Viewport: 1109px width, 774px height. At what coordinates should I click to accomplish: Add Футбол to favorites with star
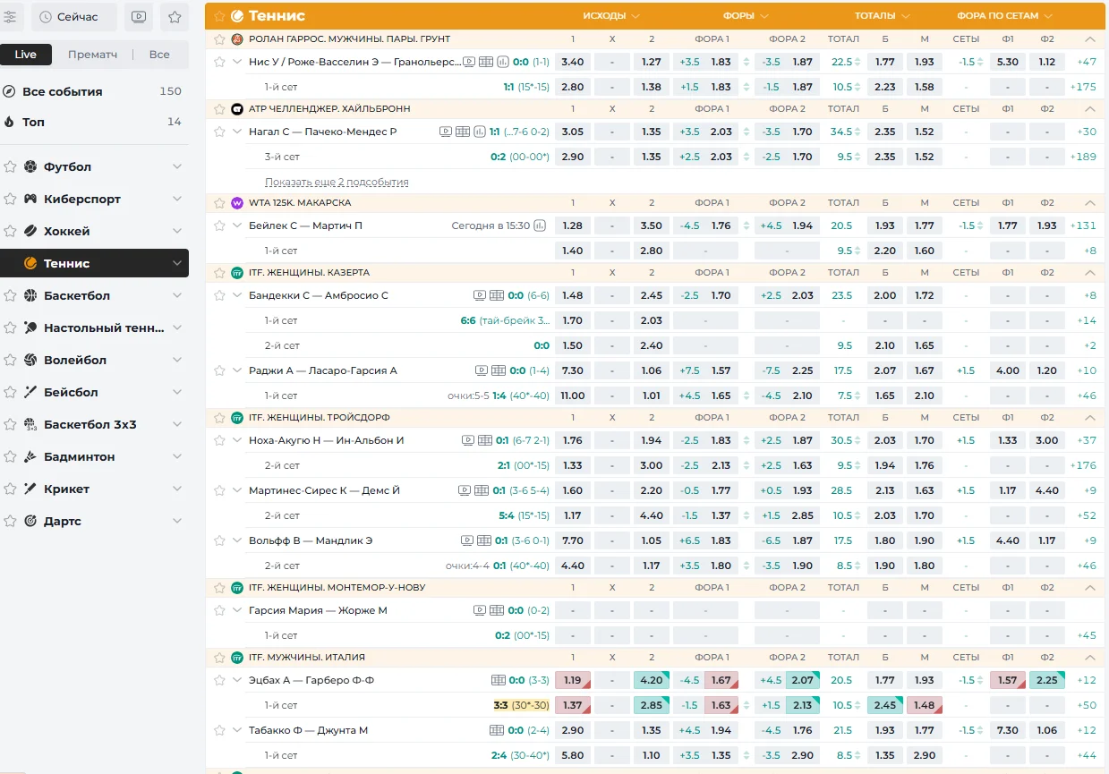[x=10, y=167]
